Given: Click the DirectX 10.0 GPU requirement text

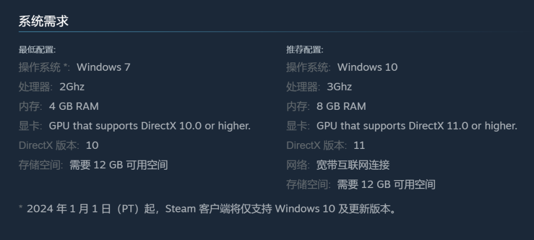Looking at the screenshot, I should click(x=150, y=126).
